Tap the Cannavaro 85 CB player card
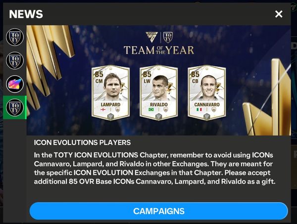This screenshot has height=224, width=297. tap(207, 93)
